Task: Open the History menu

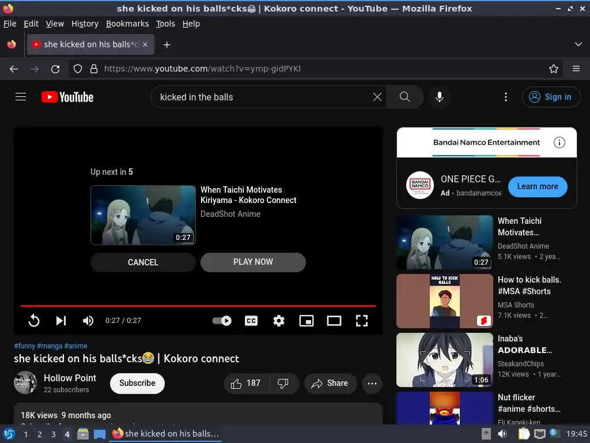Action: tap(85, 24)
